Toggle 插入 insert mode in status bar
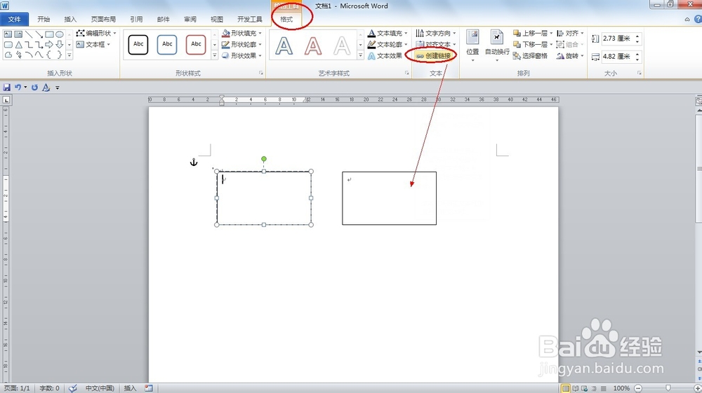Screen dimensions: 702x393 (130, 388)
